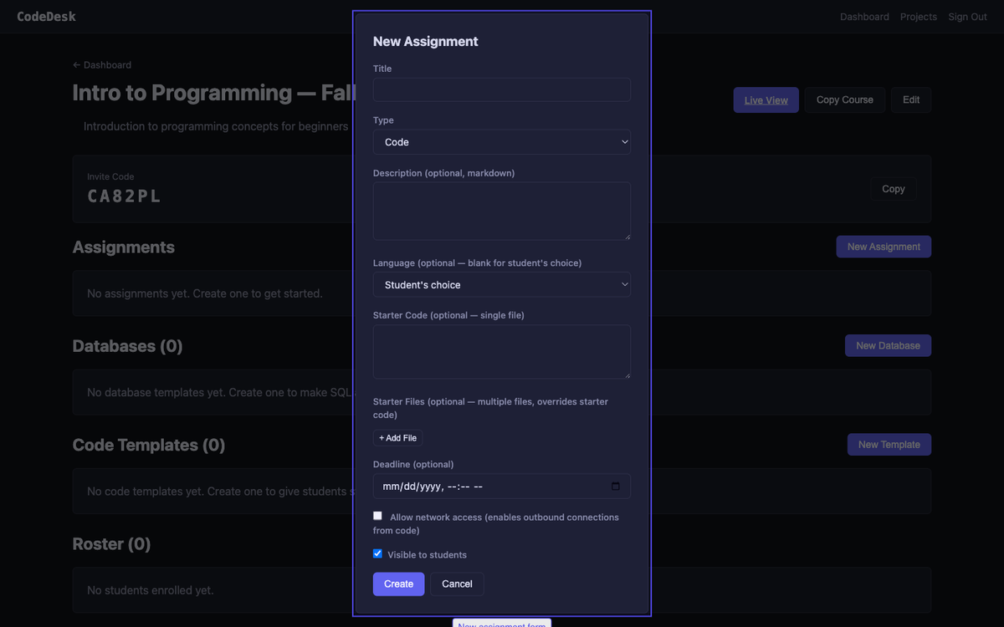Click Sign Out in the navigation bar

tap(967, 16)
